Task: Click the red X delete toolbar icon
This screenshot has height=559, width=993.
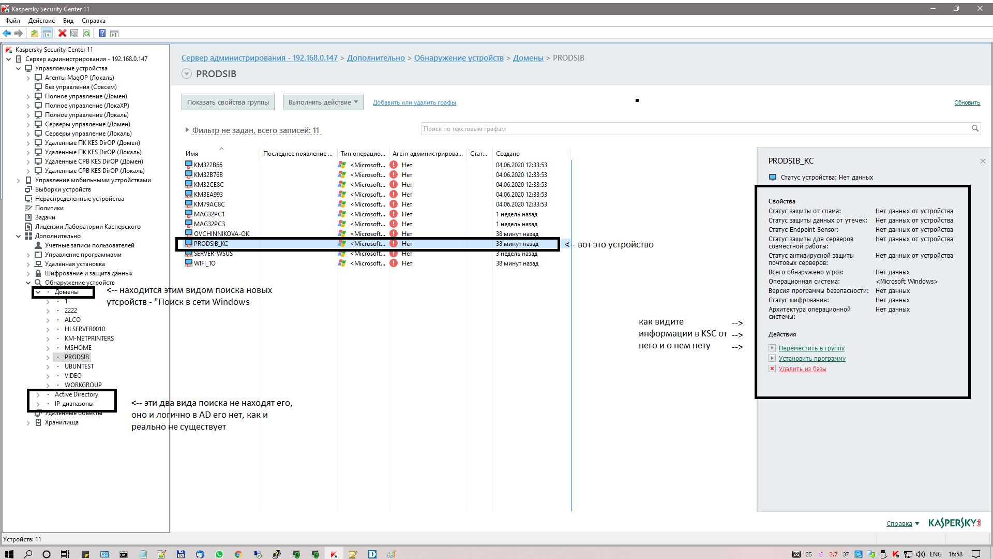Action: [62, 33]
